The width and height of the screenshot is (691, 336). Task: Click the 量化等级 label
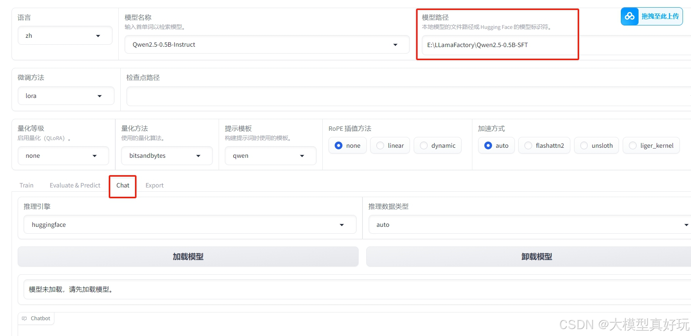coord(31,128)
